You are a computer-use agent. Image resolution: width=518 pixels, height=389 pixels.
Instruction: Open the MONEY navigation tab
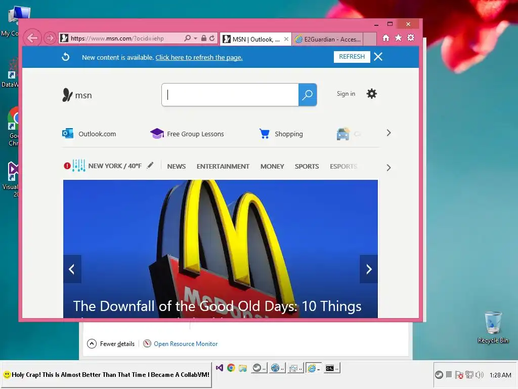tap(272, 166)
